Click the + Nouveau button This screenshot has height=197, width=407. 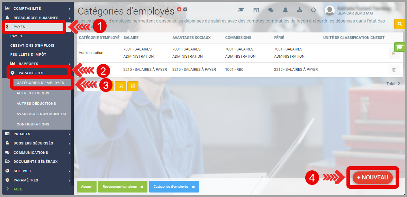(372, 177)
